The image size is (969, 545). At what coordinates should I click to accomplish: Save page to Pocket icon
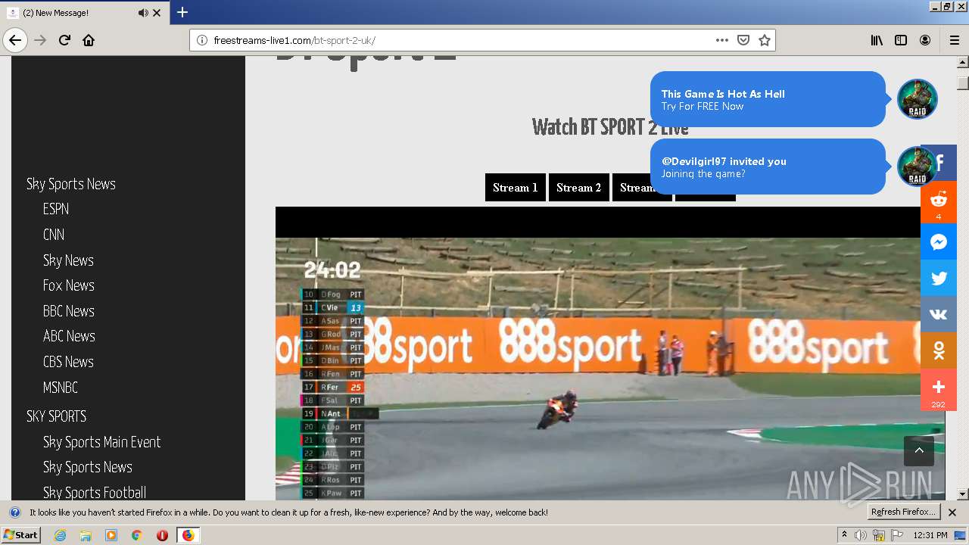(x=743, y=40)
